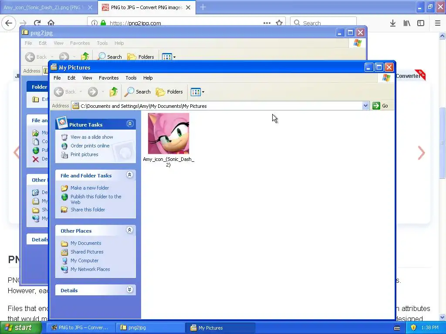
Task: Click the Shared Pictures folder icon
Action: [64, 252]
